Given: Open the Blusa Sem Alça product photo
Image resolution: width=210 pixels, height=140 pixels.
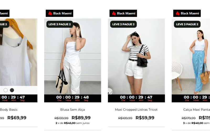Looking at the screenshot, I should pos(73,56).
